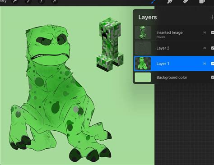This screenshot has height=165, width=214.
Task: Return to Gallery
Action: click(3, 1)
